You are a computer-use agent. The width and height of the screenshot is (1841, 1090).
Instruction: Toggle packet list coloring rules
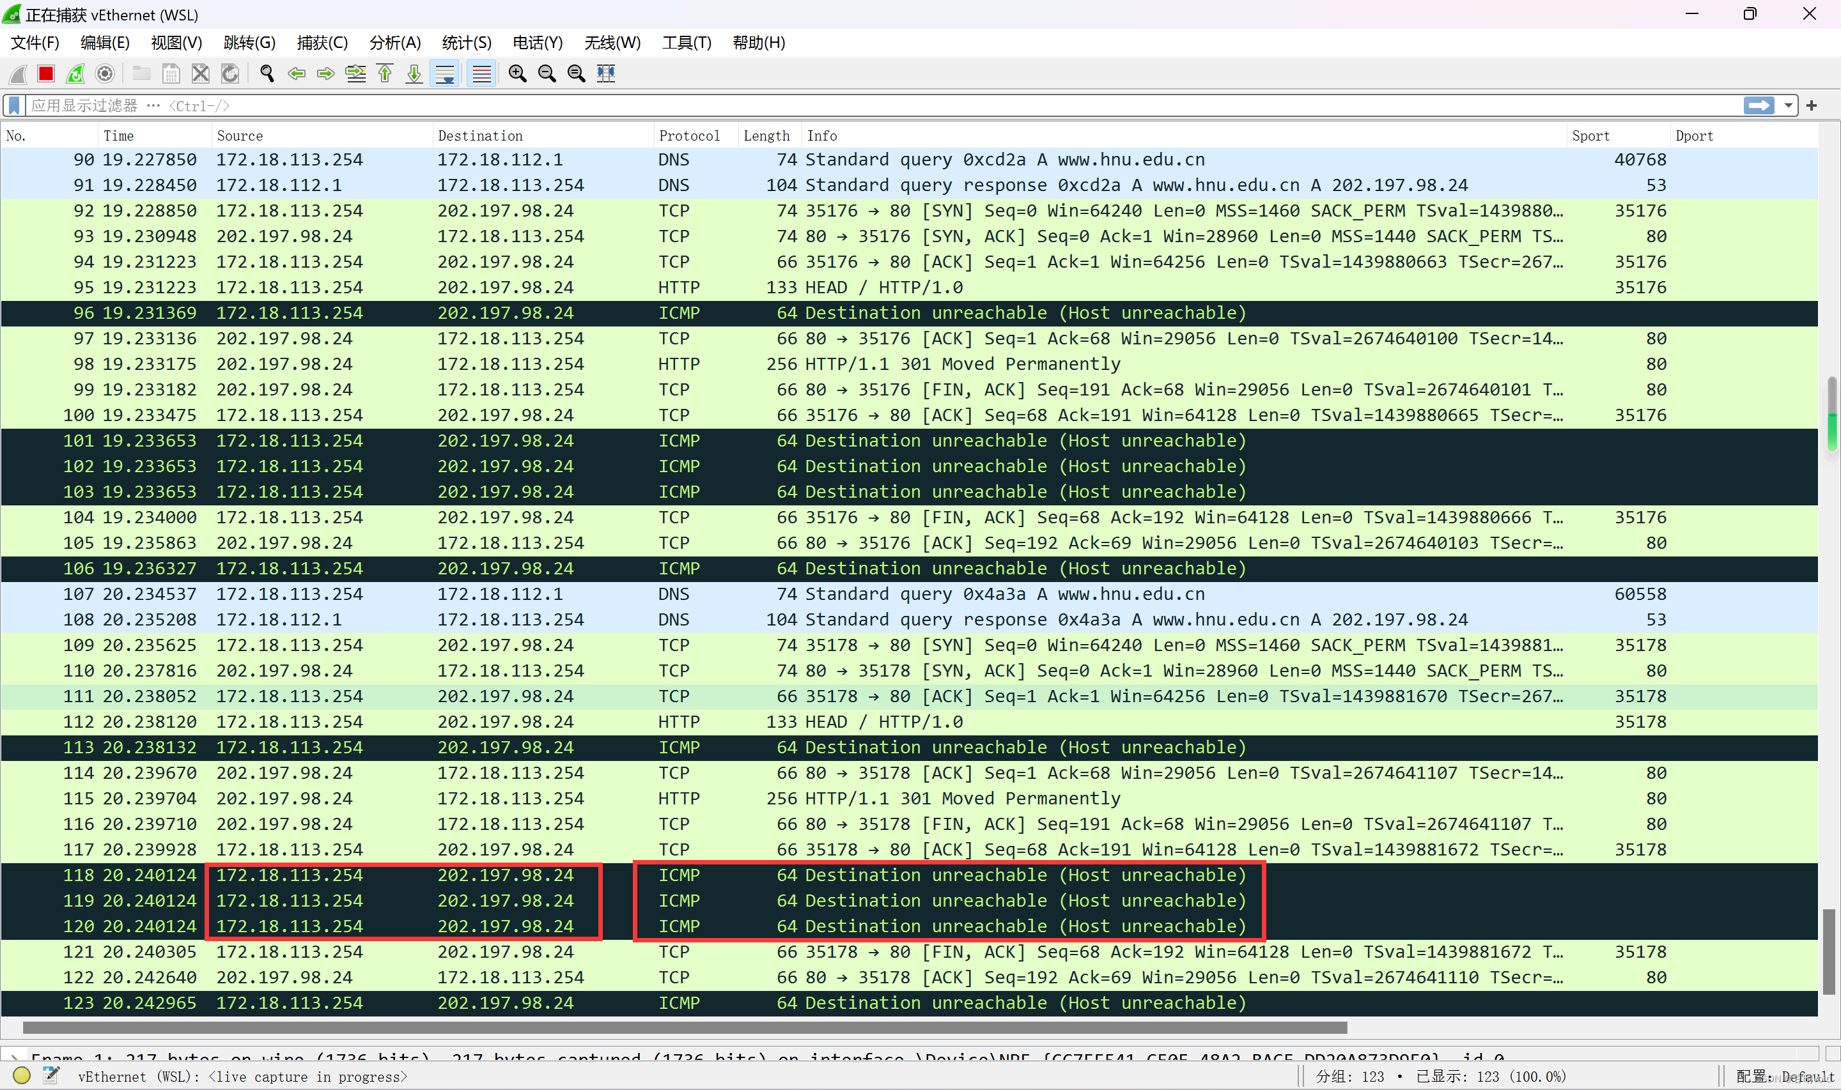481,73
